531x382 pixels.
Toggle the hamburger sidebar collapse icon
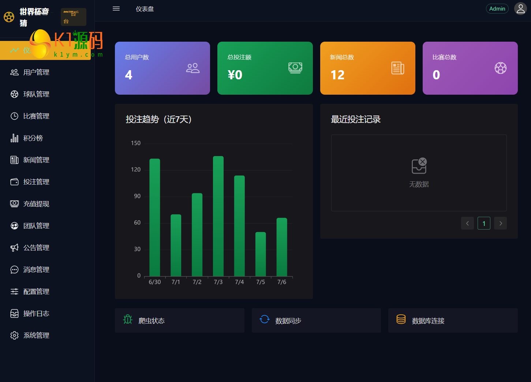coord(116,9)
